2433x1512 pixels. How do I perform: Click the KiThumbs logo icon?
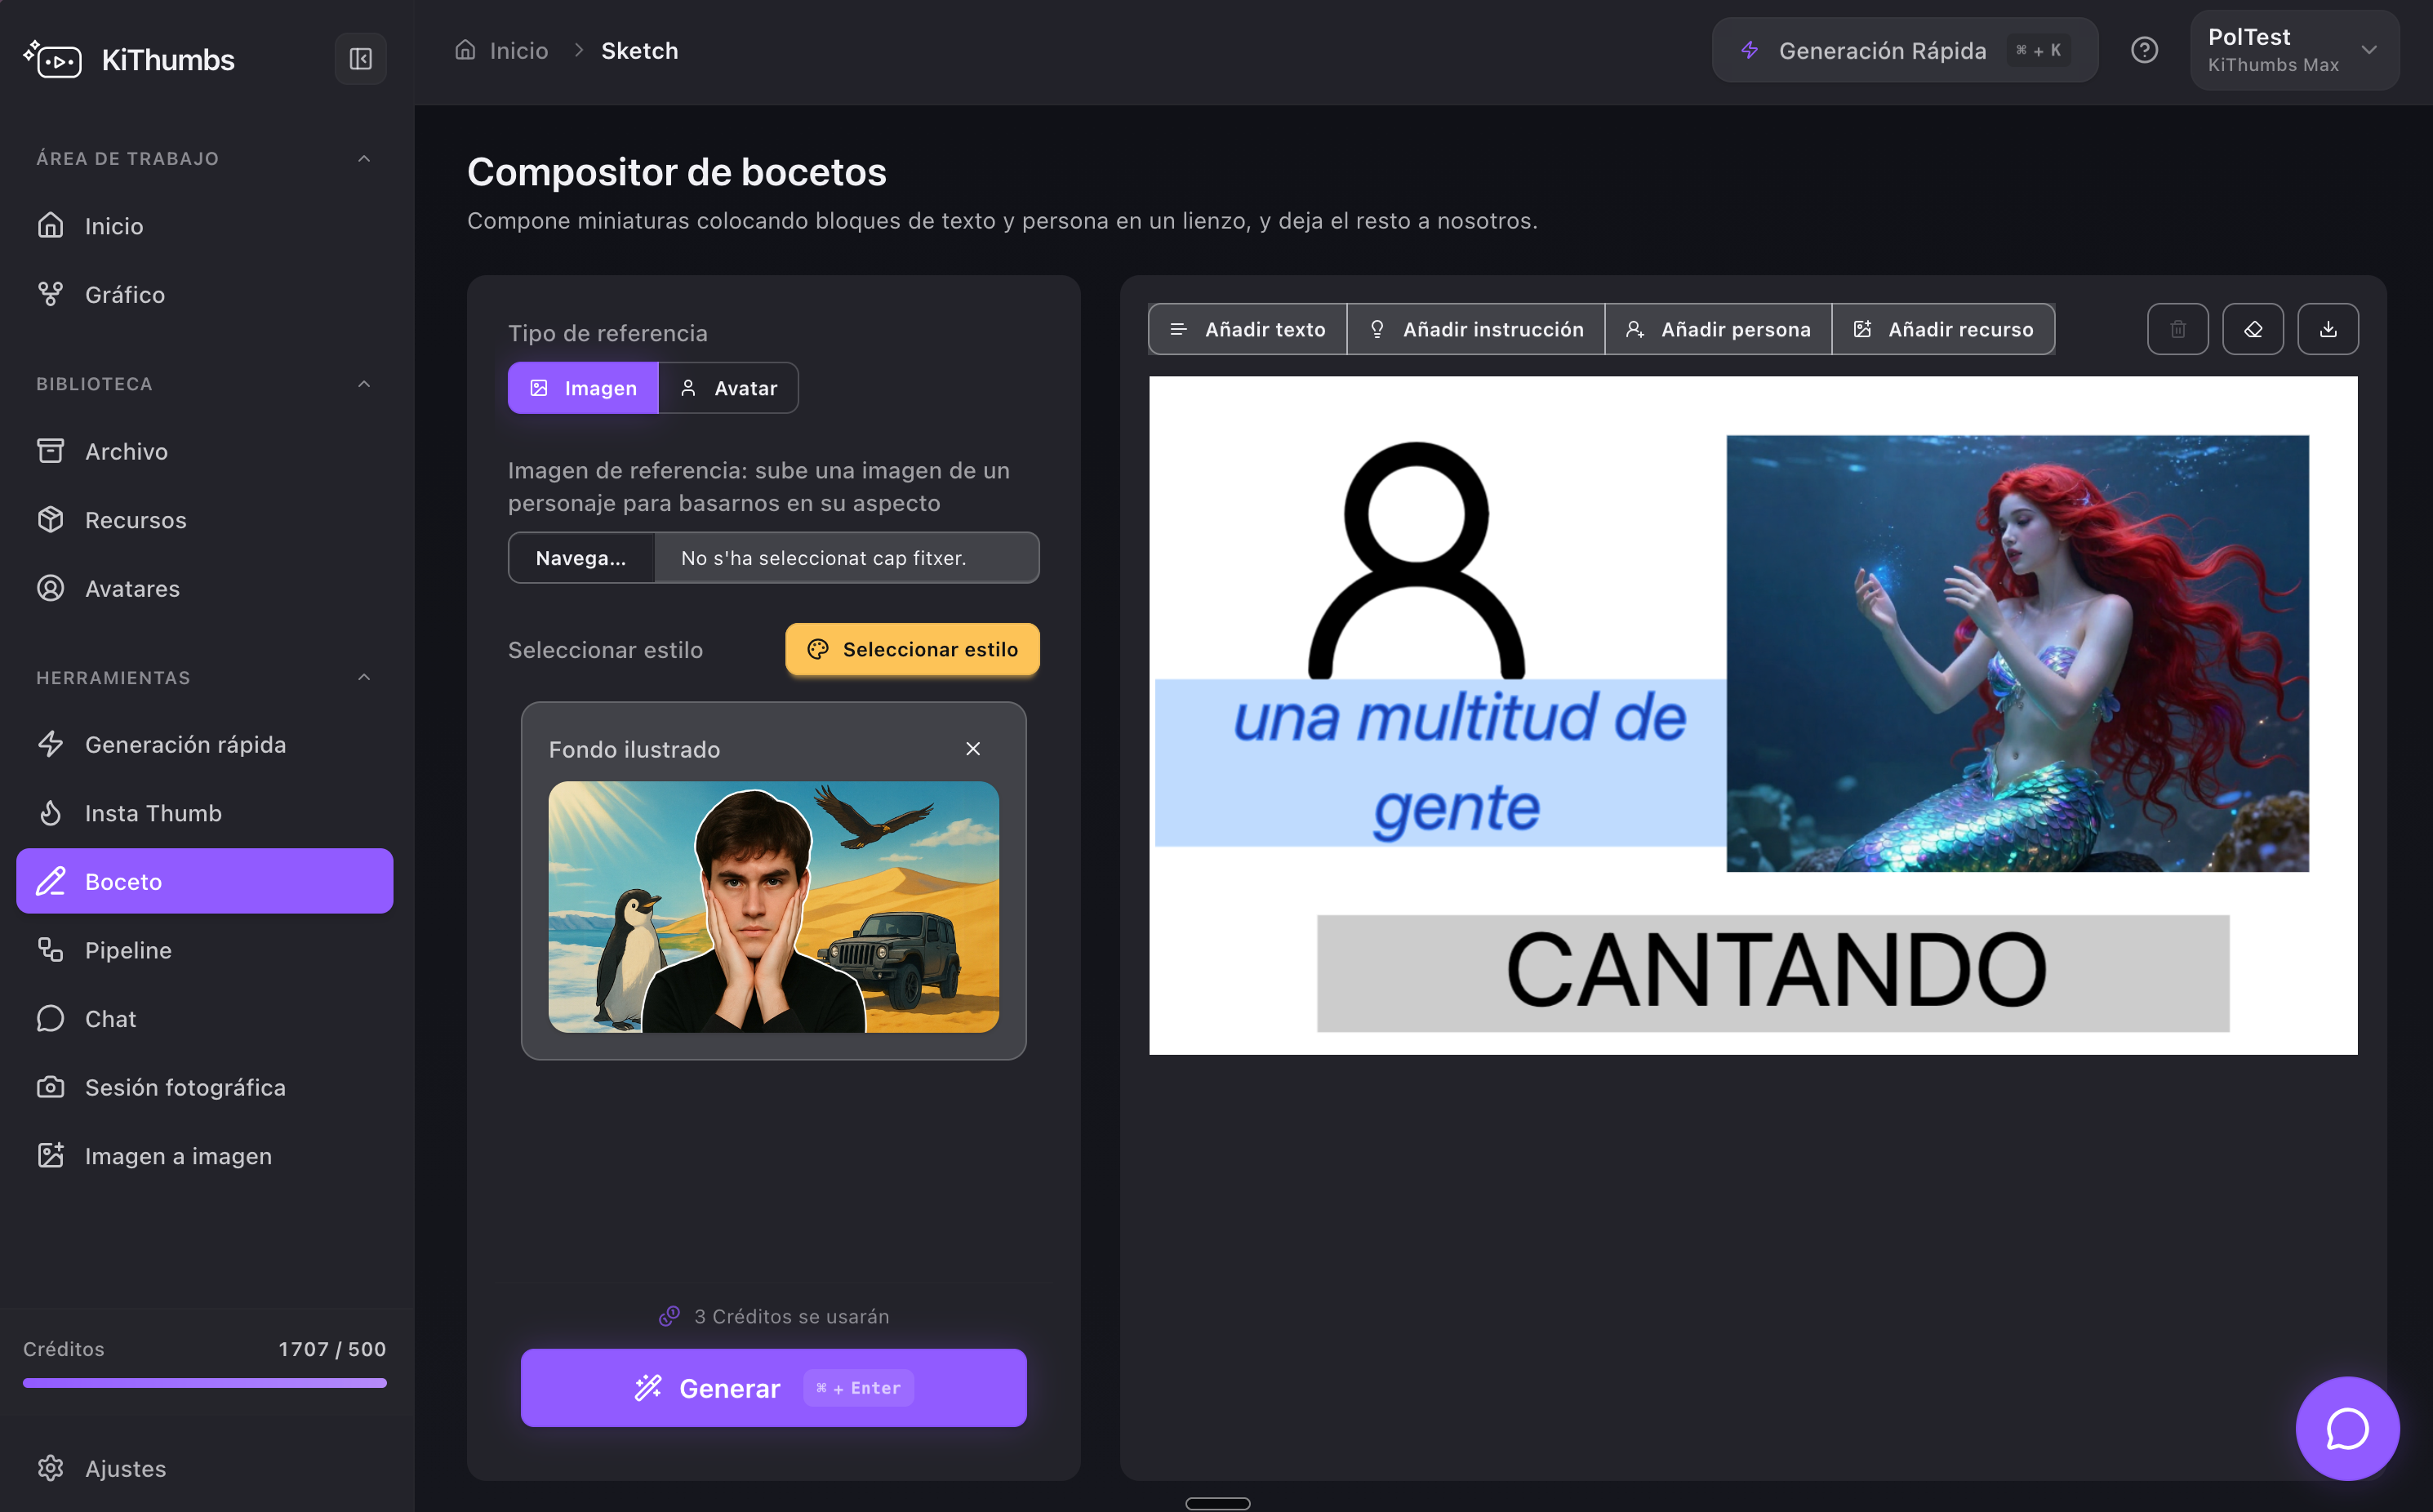point(52,59)
